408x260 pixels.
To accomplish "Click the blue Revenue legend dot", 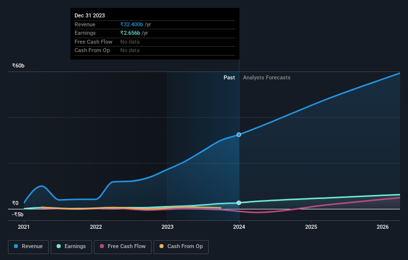I will click(x=16, y=246).
